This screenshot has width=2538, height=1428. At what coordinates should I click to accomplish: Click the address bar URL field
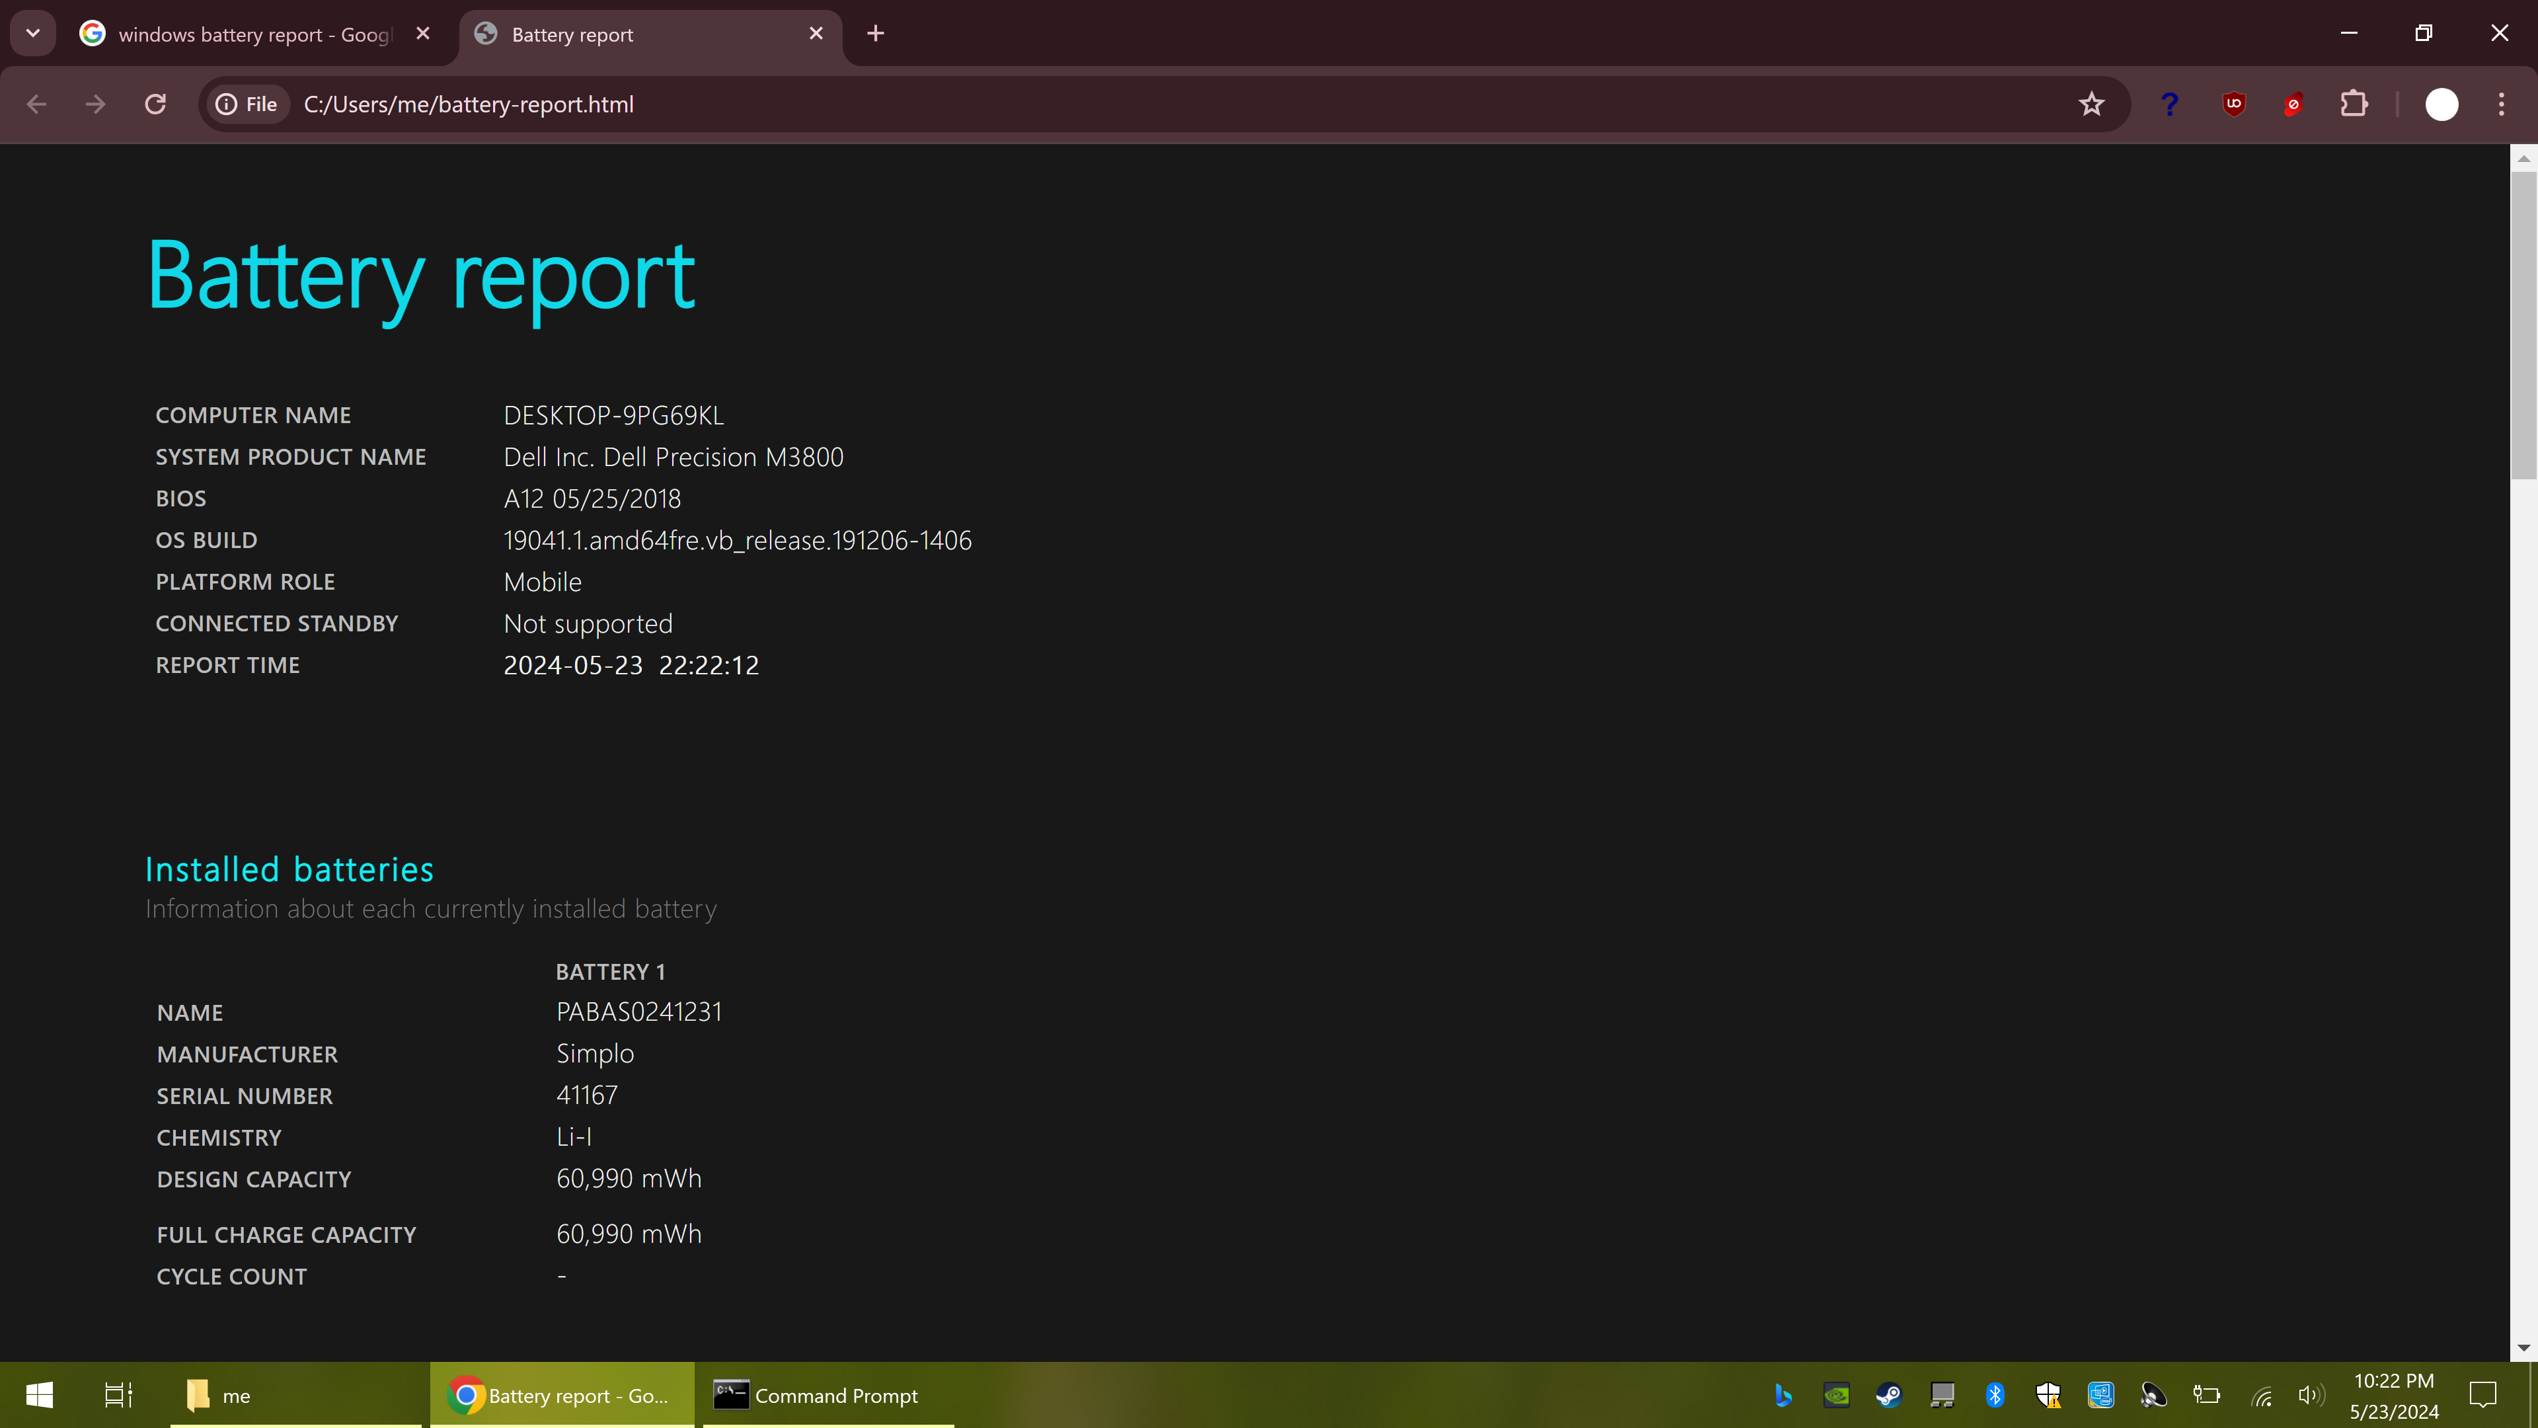pos(1084,104)
